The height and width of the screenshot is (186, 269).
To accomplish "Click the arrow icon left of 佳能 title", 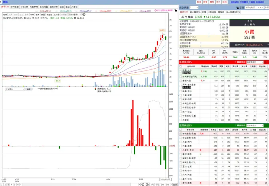I will (1, 2).
